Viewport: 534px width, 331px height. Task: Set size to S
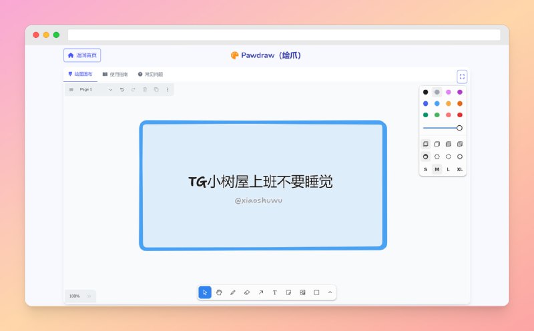(x=425, y=169)
